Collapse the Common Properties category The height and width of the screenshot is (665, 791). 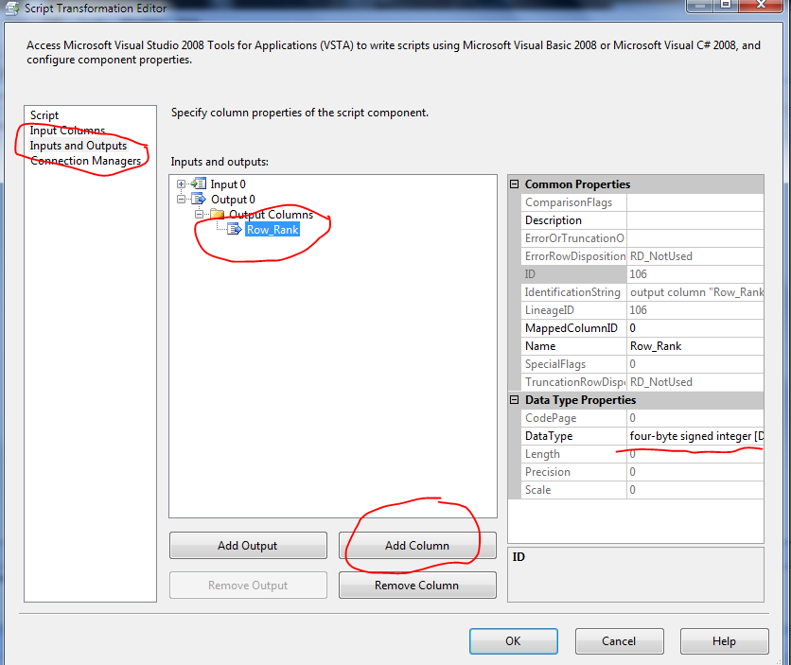515,184
